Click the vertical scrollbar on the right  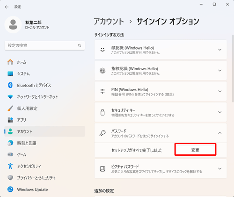point(233,68)
